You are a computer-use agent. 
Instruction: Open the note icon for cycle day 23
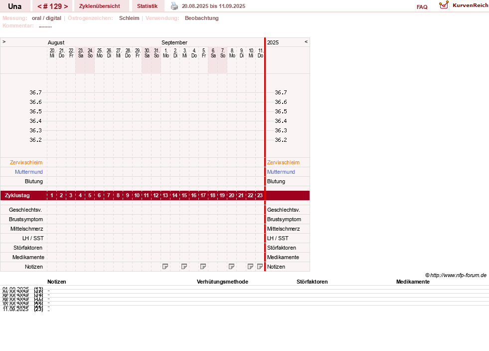(260, 267)
